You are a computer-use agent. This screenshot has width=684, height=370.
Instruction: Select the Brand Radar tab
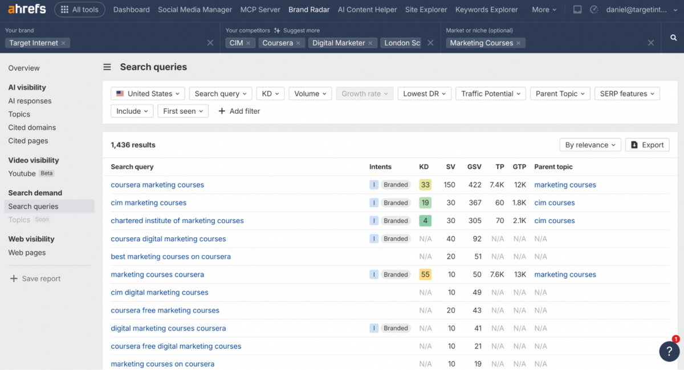tap(309, 10)
